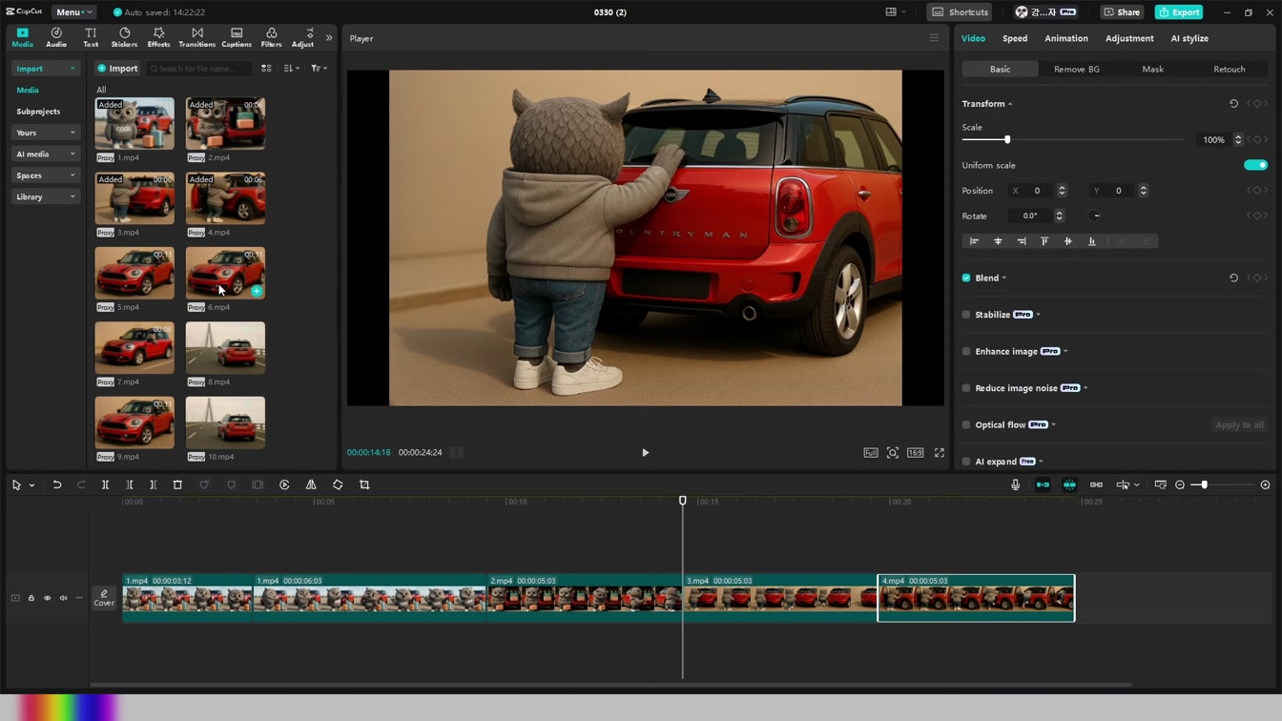Click the Undo arrow in timeline toolbar
The height and width of the screenshot is (721, 1282).
(57, 484)
